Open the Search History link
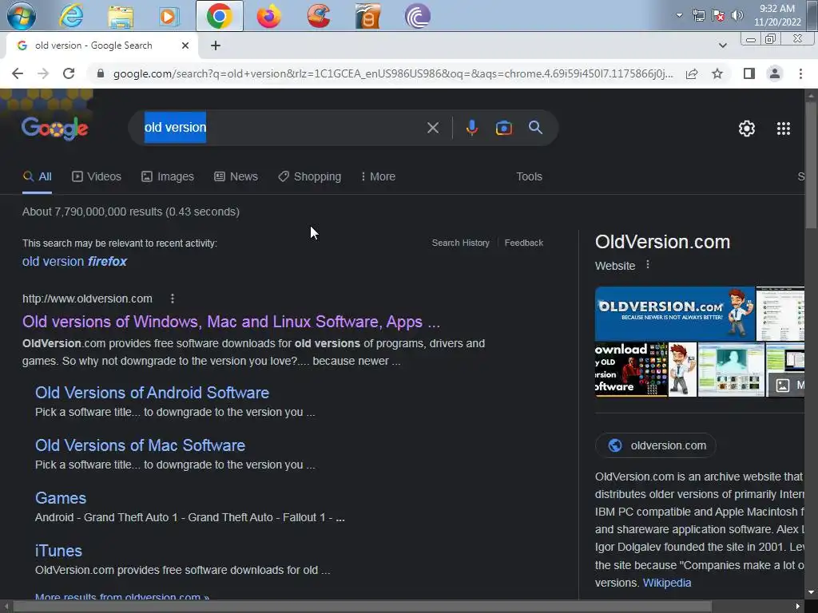818x613 pixels. 461,243
